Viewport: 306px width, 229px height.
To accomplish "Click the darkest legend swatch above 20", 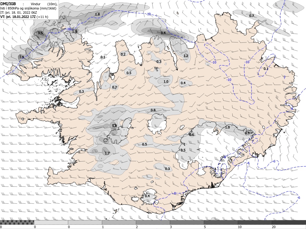I will click(289, 222).
